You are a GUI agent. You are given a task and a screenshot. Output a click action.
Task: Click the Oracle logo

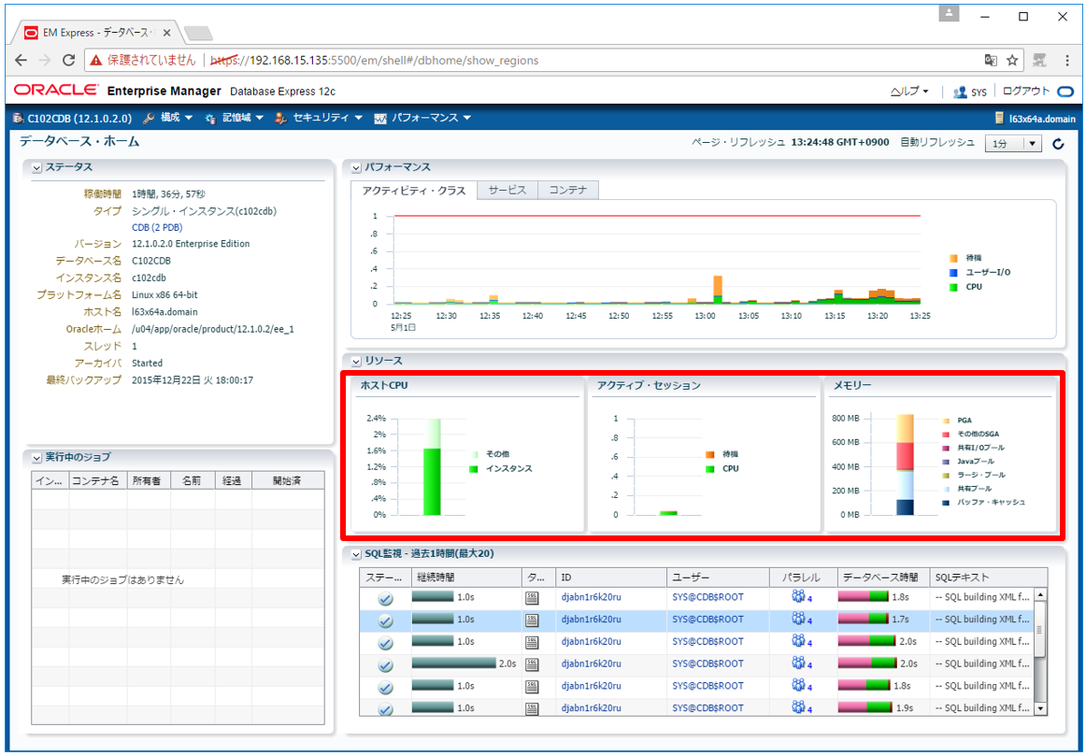pyautogui.click(x=56, y=91)
